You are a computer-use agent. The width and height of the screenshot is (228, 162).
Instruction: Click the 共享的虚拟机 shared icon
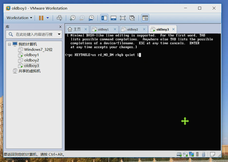click(x=15, y=71)
